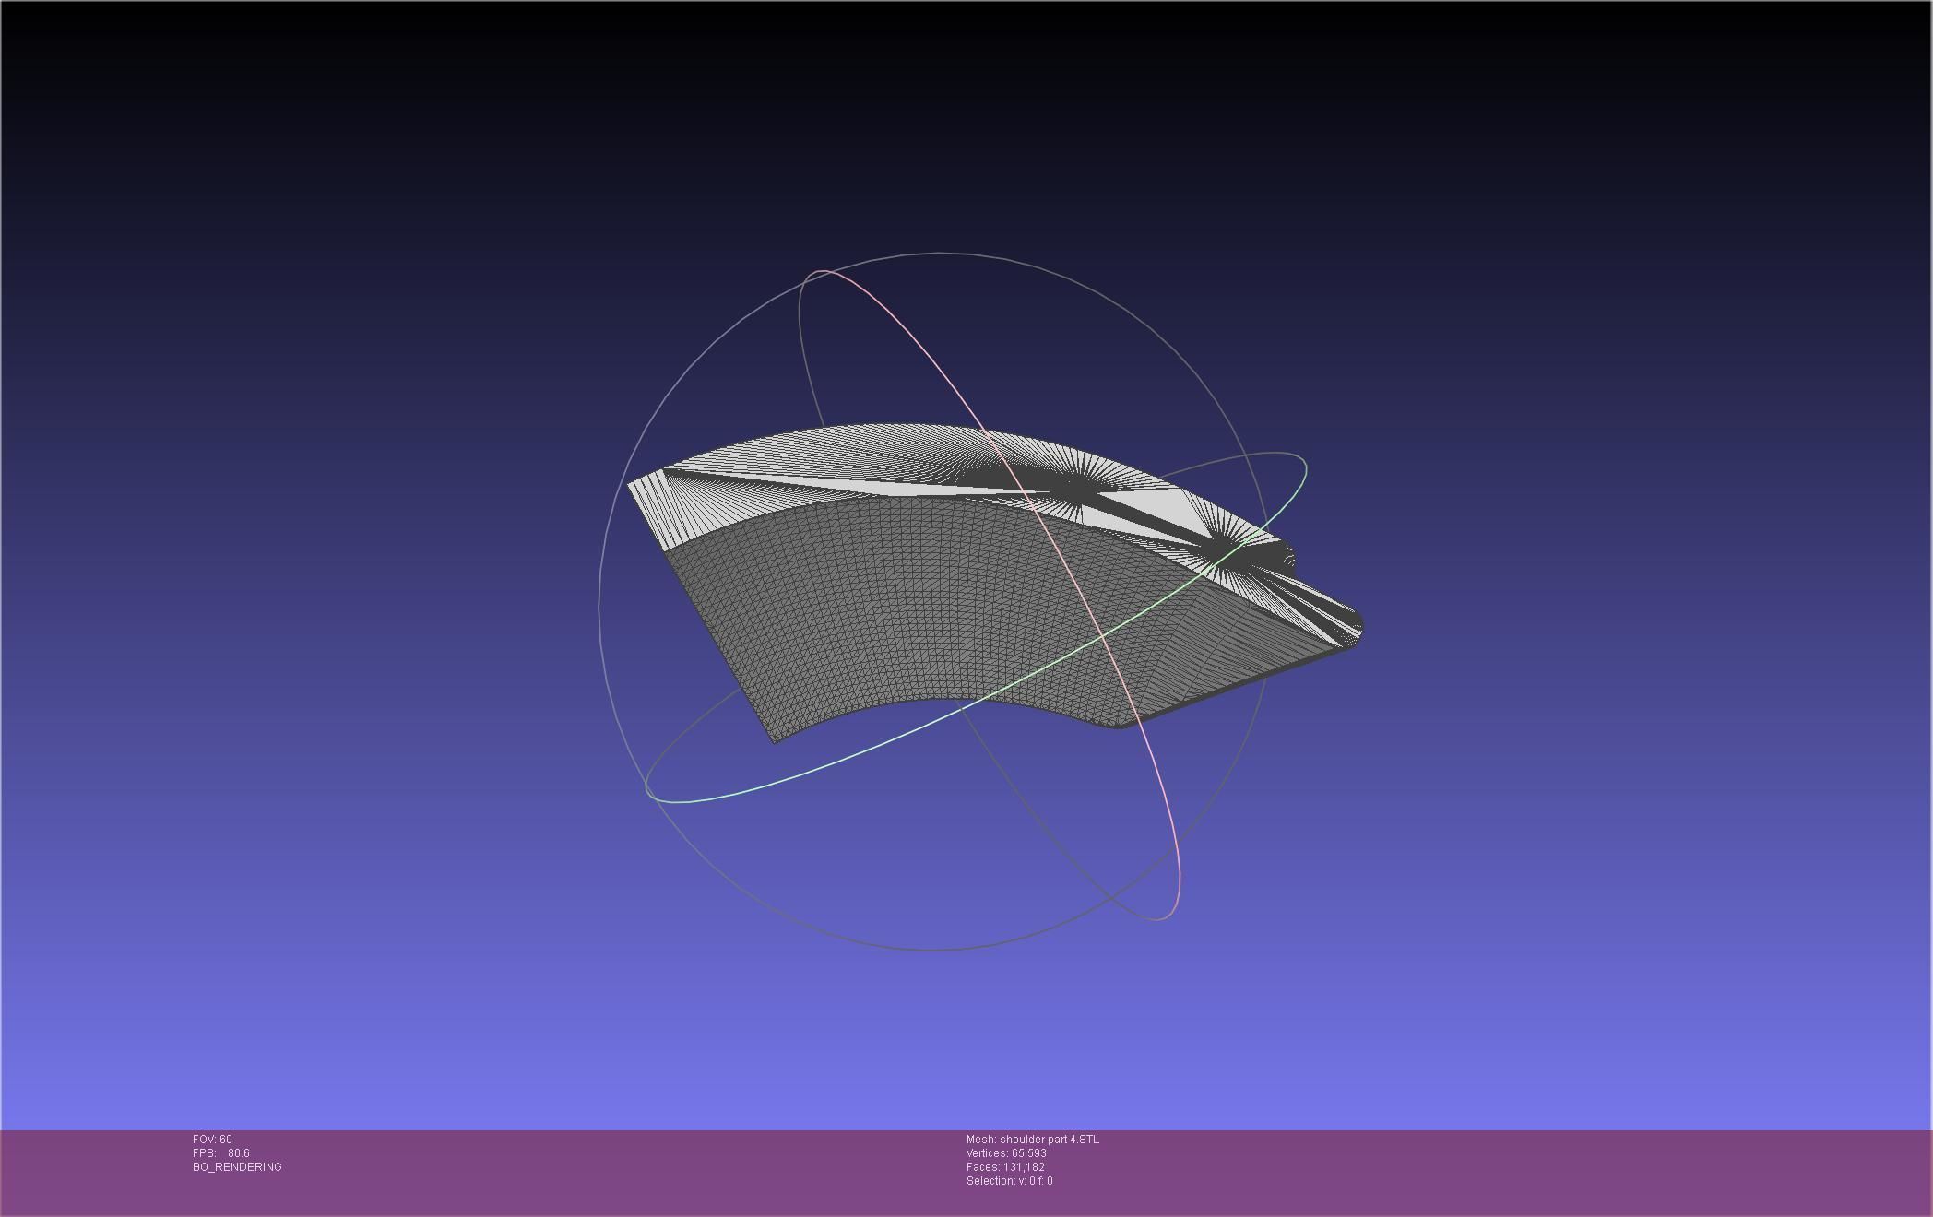Viewport: 1933px width, 1217px height.
Task: Click the Vertices: 65,593 readout
Action: (1006, 1153)
